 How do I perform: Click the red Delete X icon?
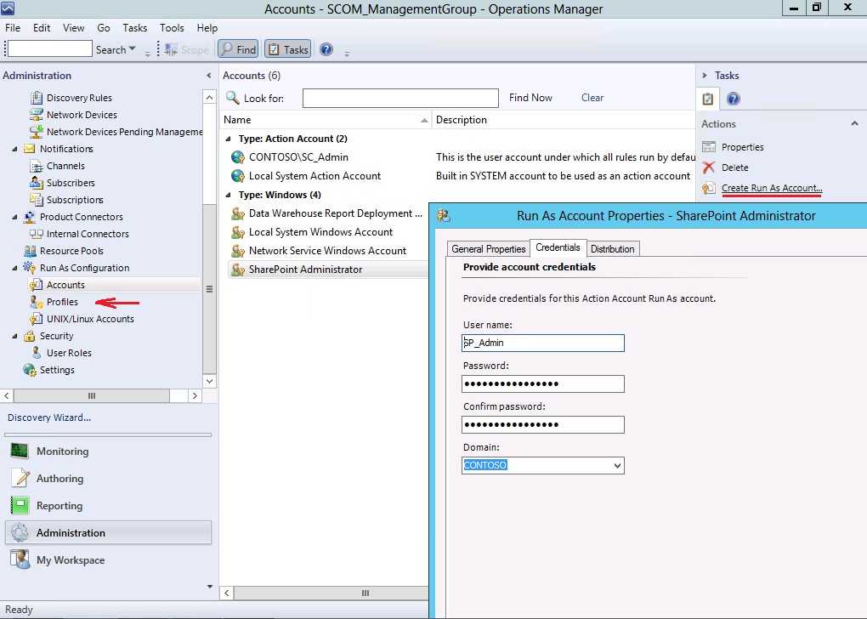[x=709, y=168]
